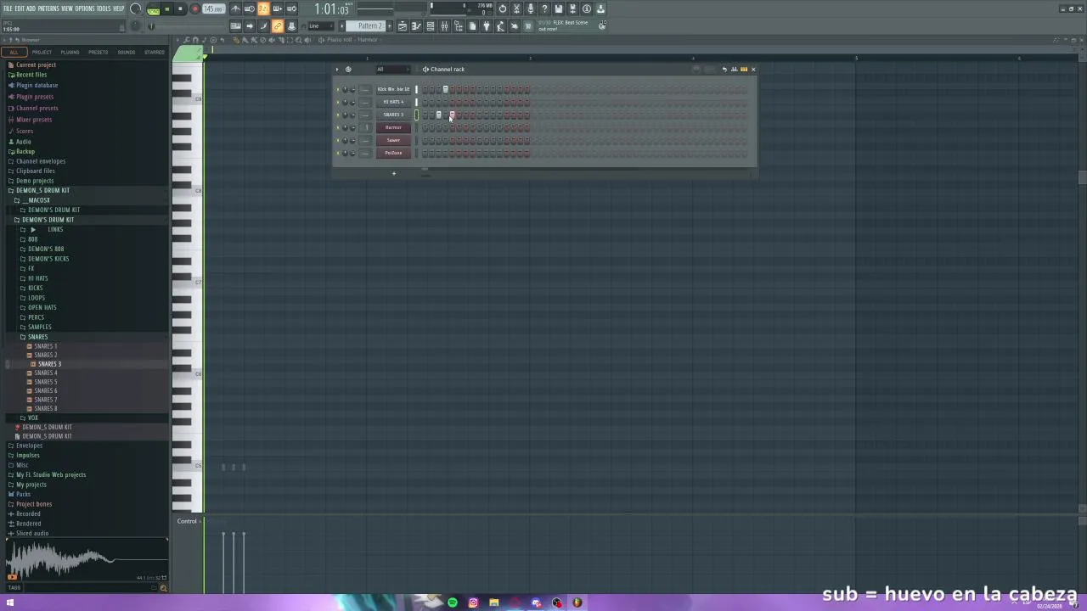Select the STARRED browser tab
The width and height of the screenshot is (1087, 611).
point(155,52)
